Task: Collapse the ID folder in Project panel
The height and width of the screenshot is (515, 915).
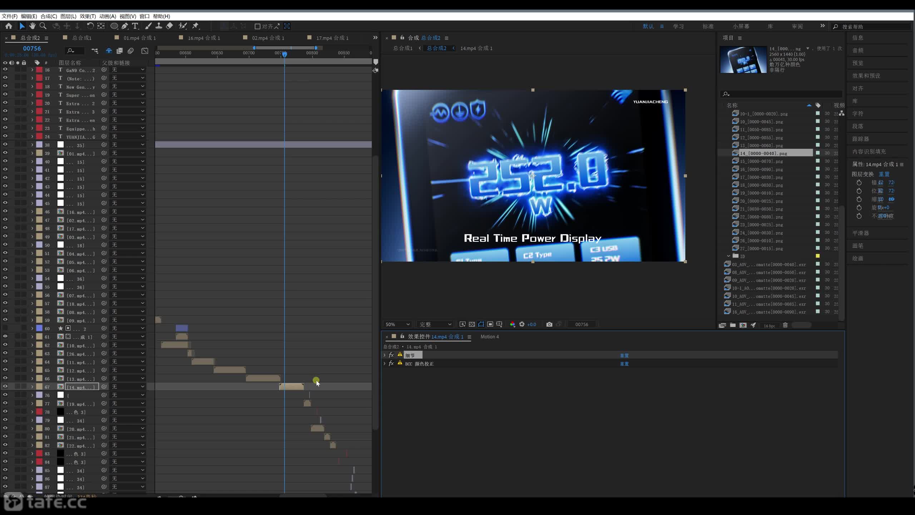Action: [x=728, y=256]
